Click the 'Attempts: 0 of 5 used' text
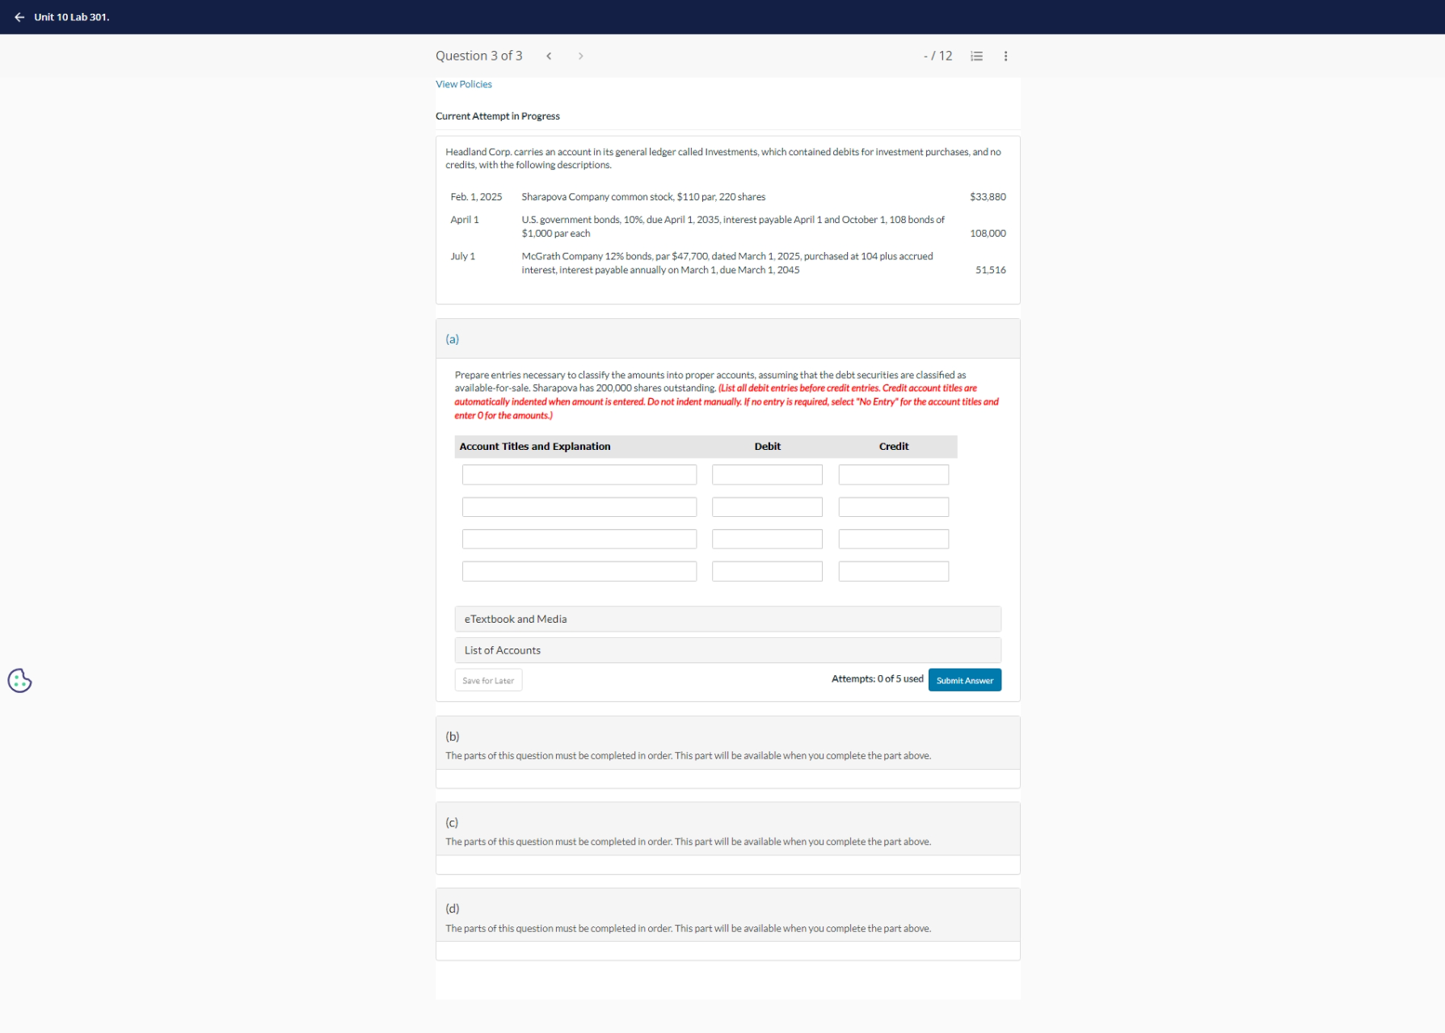Viewport: 1445px width, 1033px height. tap(878, 679)
